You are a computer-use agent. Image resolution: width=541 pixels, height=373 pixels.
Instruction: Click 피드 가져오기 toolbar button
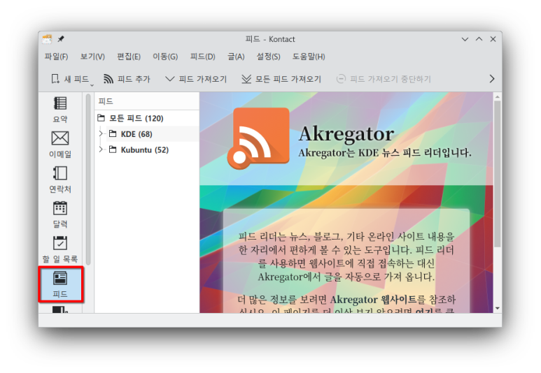[x=196, y=79]
